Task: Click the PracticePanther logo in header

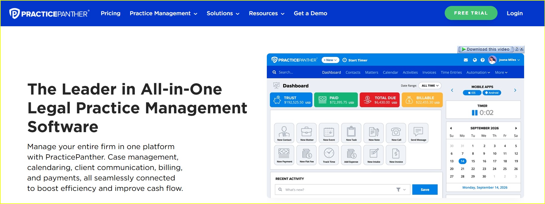Action: (49, 13)
